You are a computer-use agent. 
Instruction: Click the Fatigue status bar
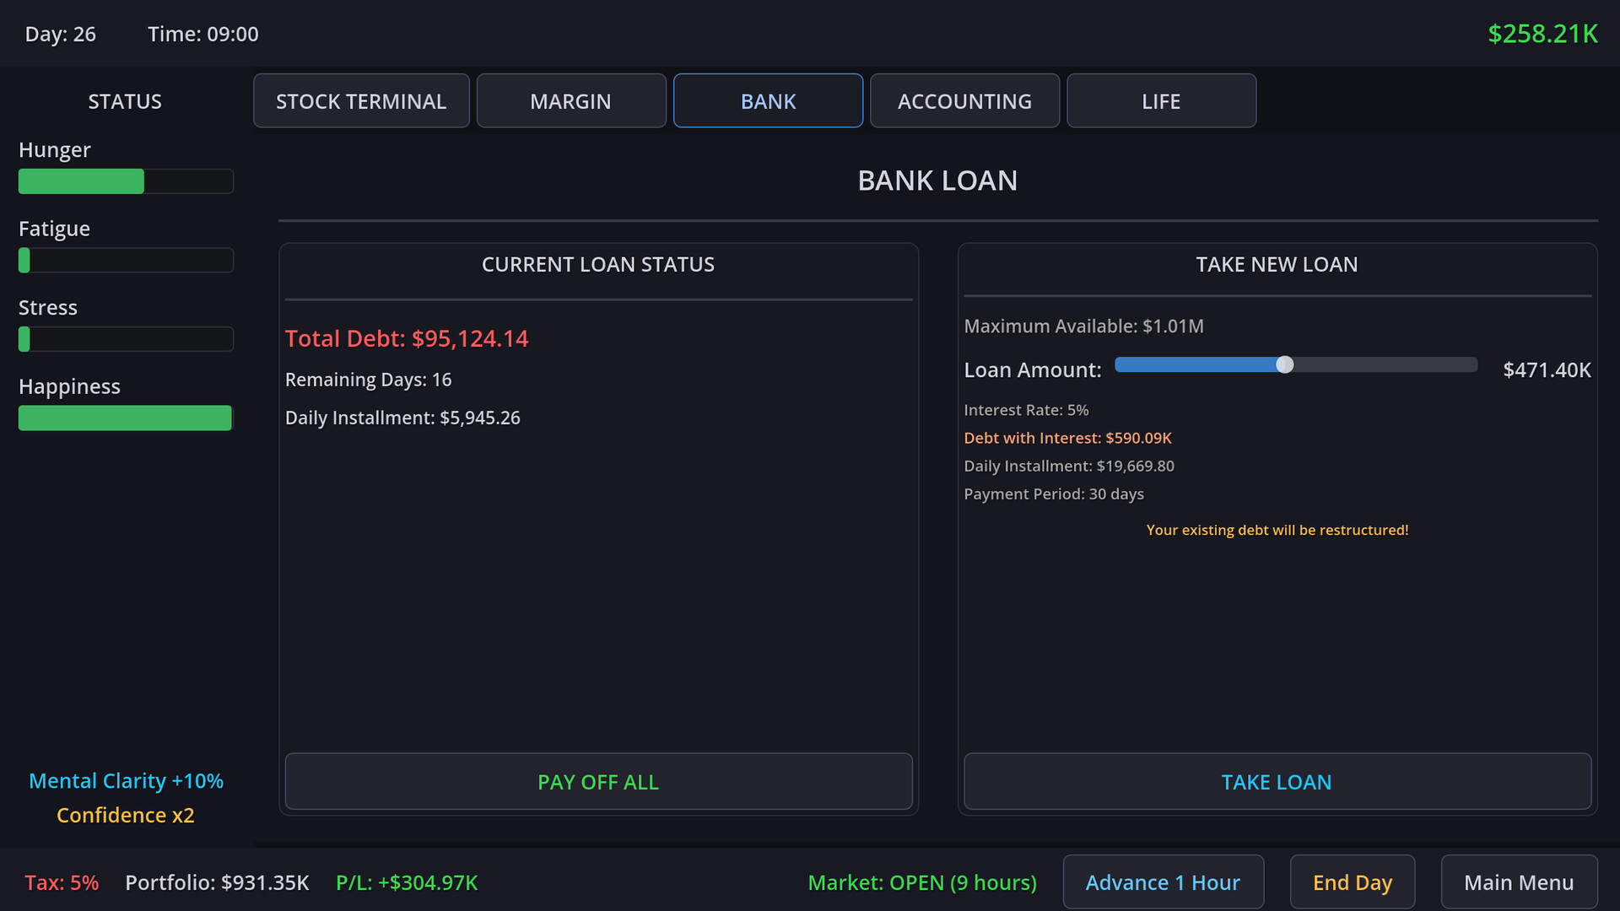pos(126,260)
